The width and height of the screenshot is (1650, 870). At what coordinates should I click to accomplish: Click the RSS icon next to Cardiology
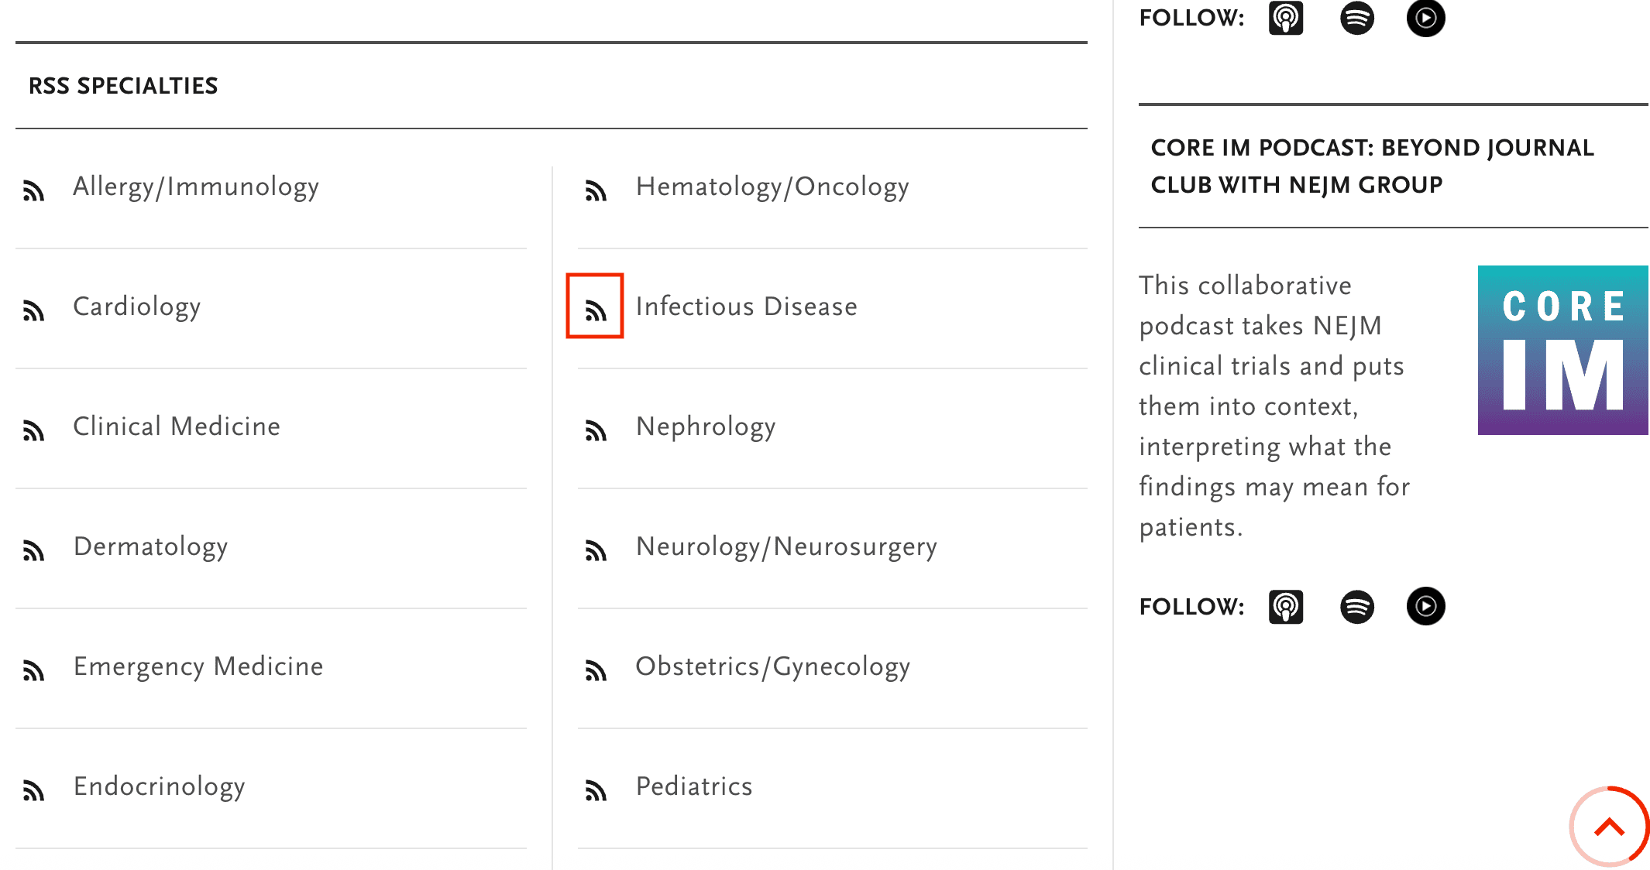[33, 310]
